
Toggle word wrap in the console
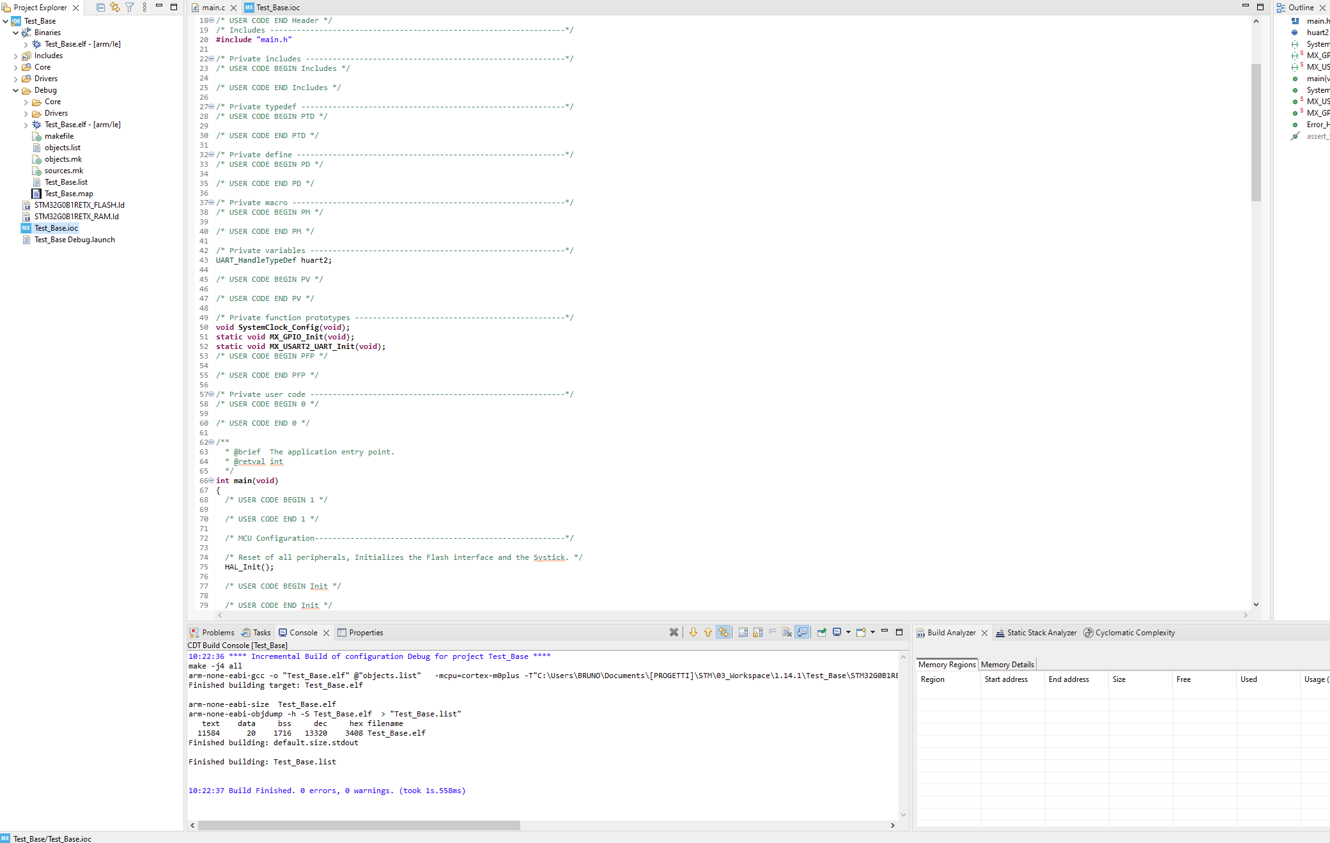[x=772, y=632]
